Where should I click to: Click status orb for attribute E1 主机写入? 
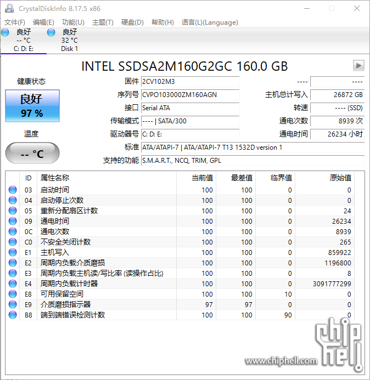pyautogui.click(x=13, y=253)
